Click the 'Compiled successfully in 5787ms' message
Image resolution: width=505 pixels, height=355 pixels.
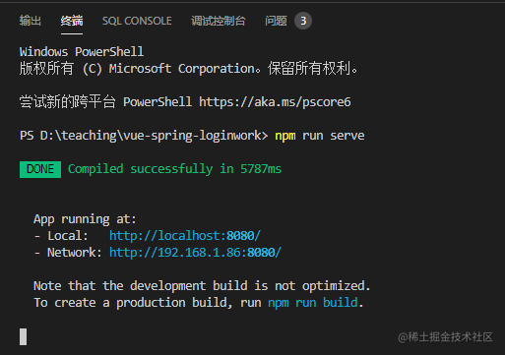pos(174,169)
